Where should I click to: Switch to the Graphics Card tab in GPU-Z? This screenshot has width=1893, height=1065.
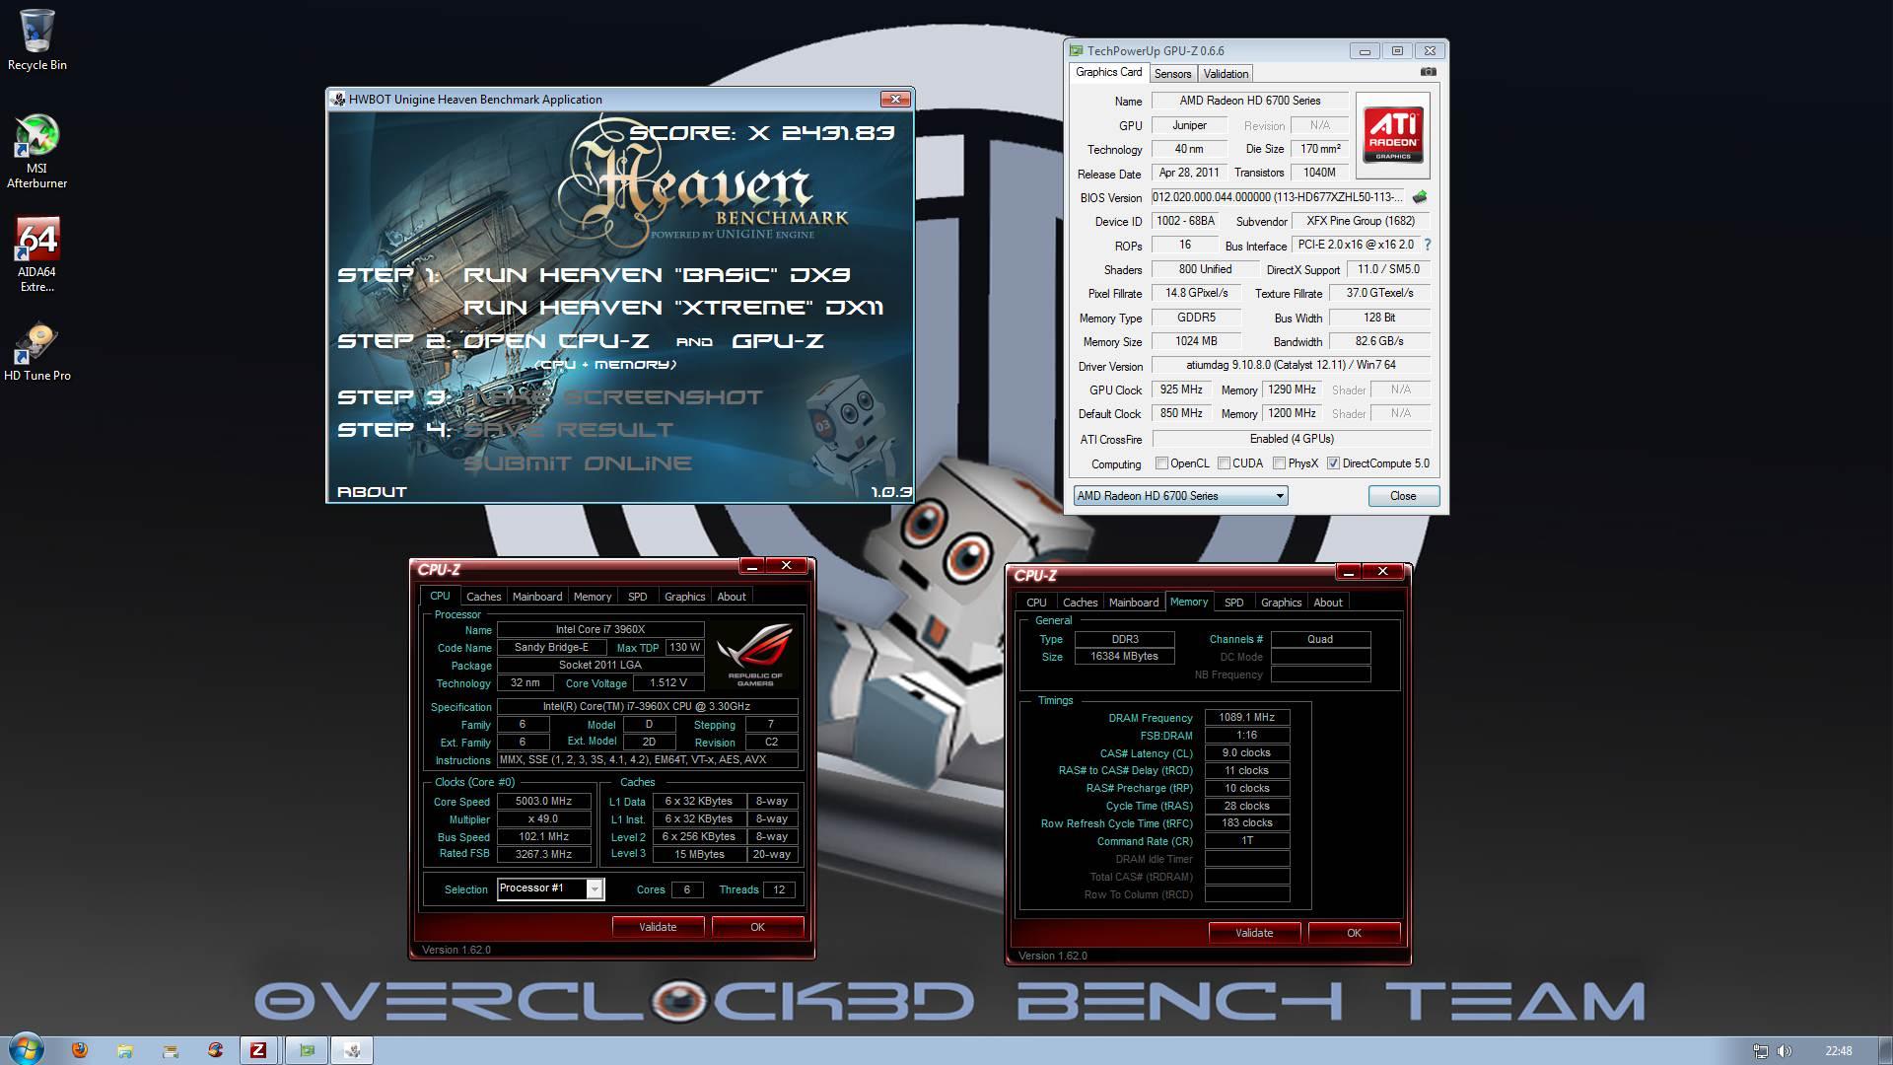coord(1108,72)
